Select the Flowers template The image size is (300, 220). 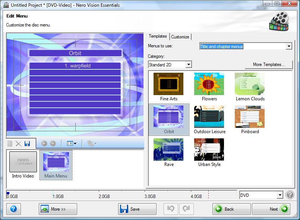[209, 87]
